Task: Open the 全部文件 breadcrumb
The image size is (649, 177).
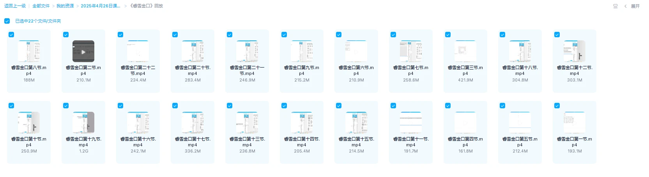Action: pos(41,6)
